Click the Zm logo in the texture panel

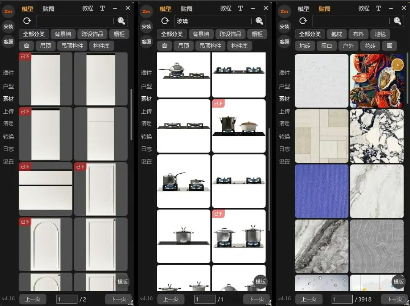(284, 11)
